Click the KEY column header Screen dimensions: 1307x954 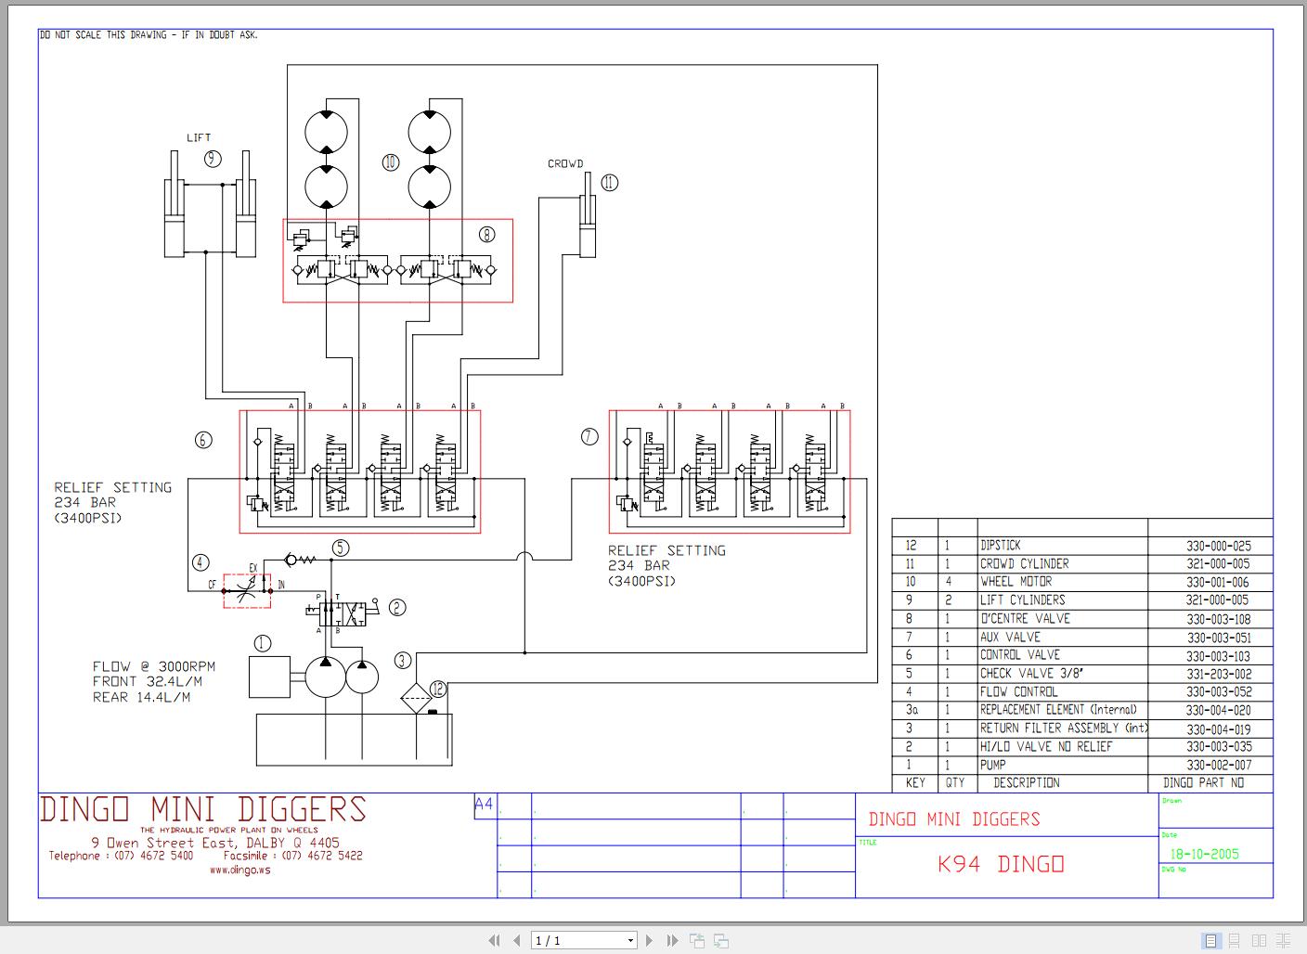915,783
